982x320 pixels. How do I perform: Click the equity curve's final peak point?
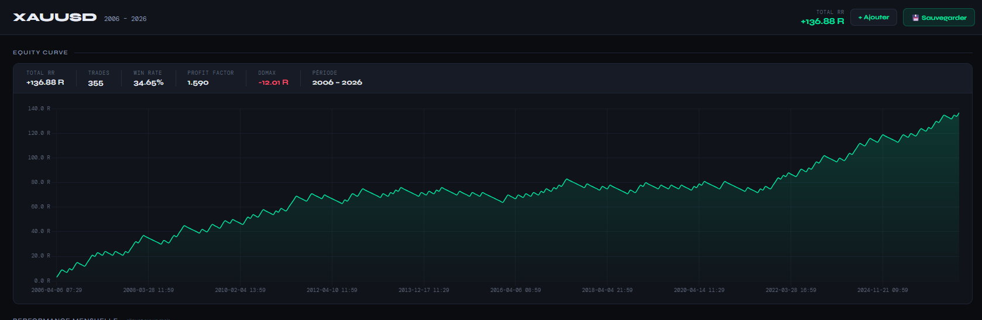(x=959, y=113)
